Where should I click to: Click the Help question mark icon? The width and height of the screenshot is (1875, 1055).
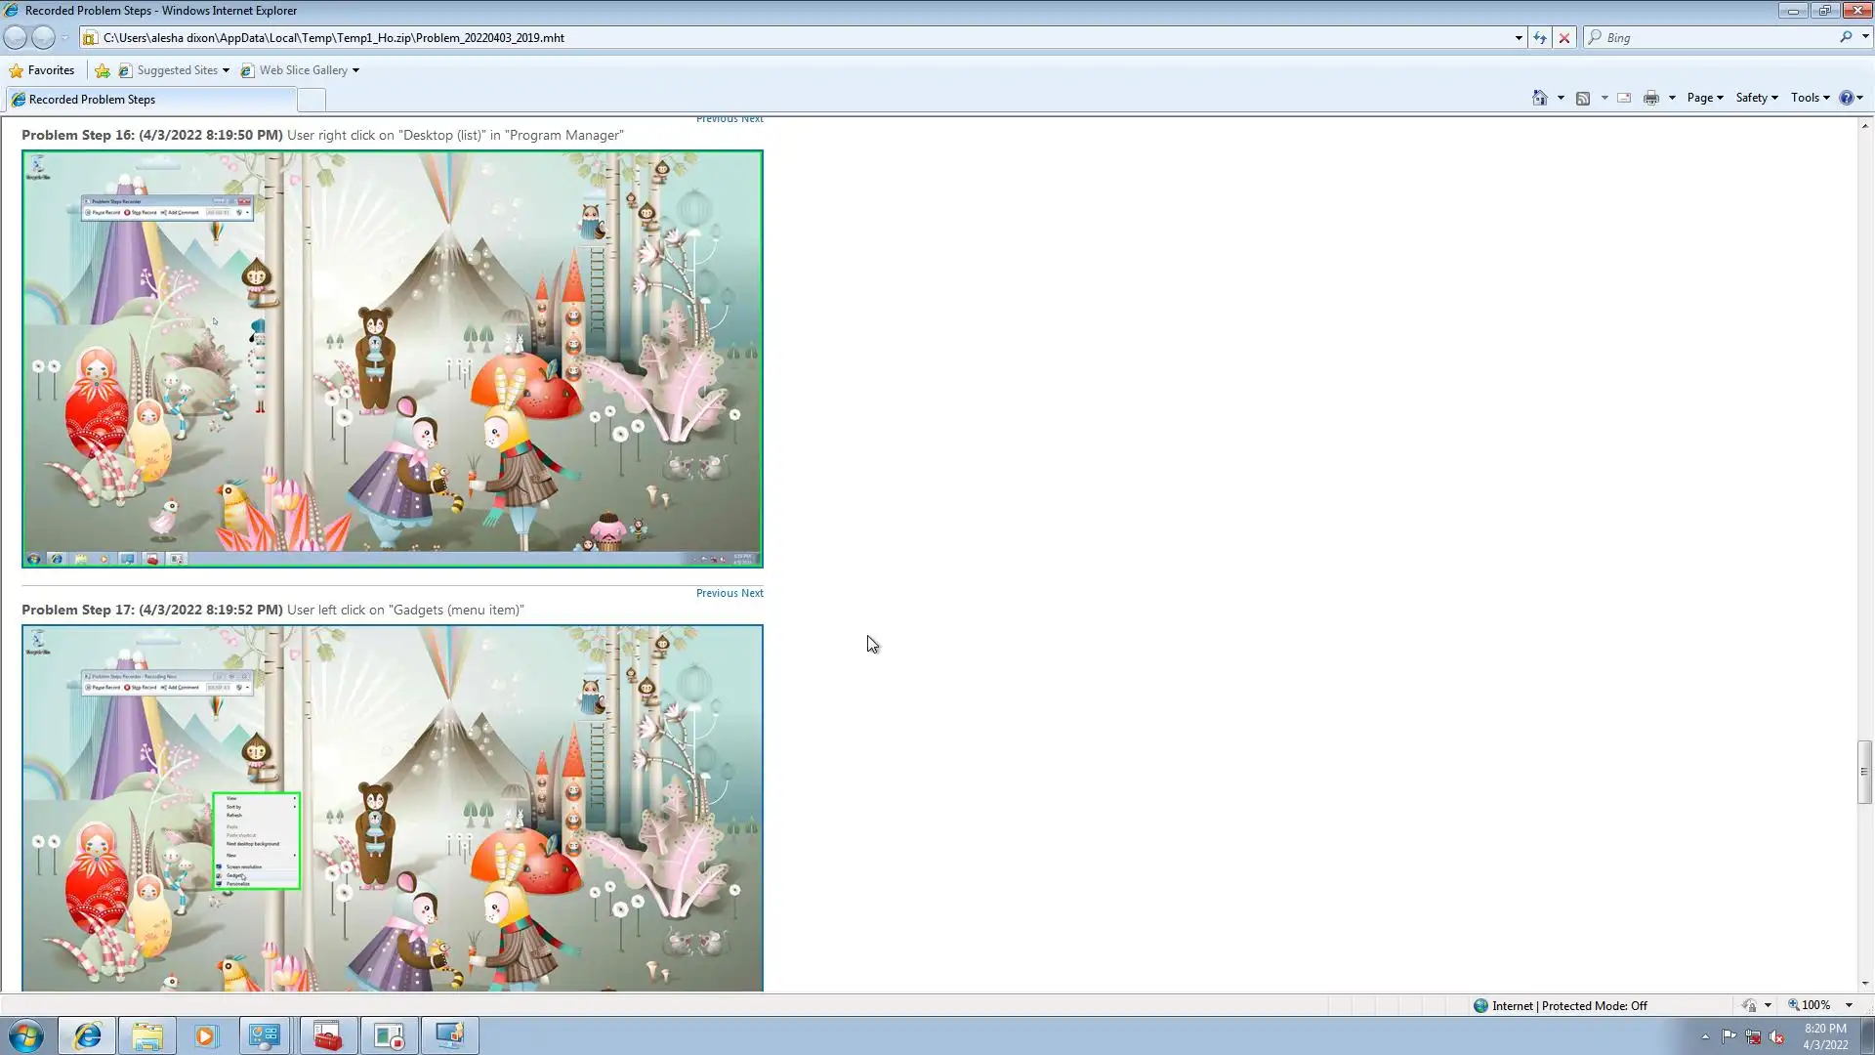(1846, 98)
